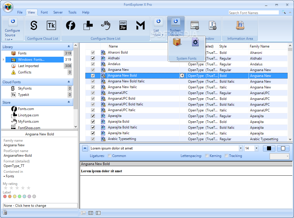Viewport: 294px width, 218px height.
Task: Click the font box icon in System Fonts popup
Action: [x=177, y=42]
